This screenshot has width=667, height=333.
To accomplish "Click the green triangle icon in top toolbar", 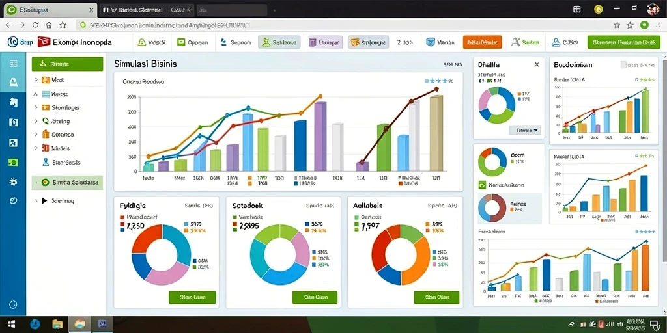I will pos(141,42).
